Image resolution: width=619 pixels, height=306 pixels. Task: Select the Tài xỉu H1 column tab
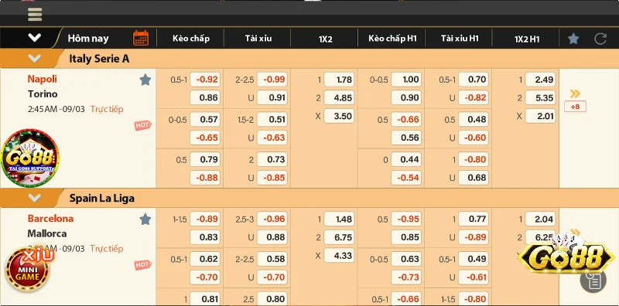460,39
